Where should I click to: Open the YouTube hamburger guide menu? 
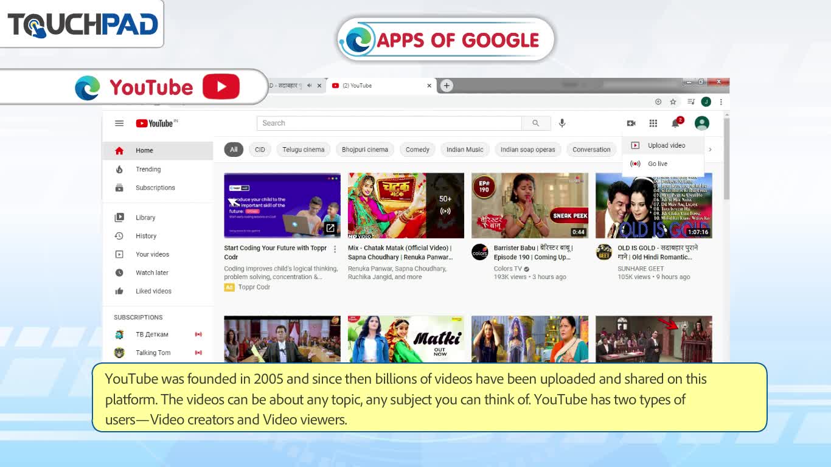coord(119,123)
